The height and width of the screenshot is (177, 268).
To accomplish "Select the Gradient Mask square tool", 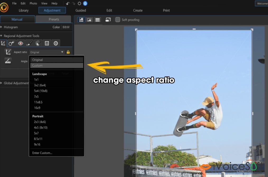I will [47, 43].
